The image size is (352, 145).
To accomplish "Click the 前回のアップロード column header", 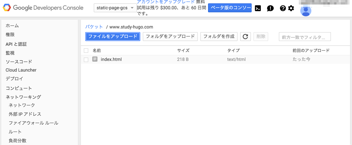I will (311, 51).
